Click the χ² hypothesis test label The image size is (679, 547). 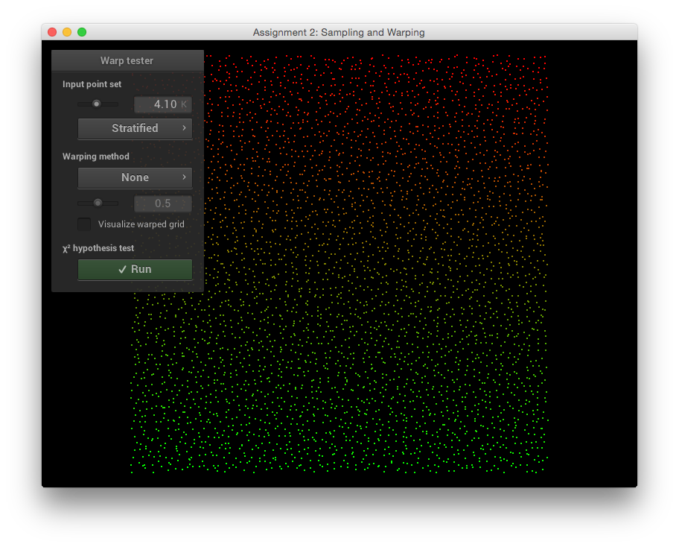tap(98, 248)
